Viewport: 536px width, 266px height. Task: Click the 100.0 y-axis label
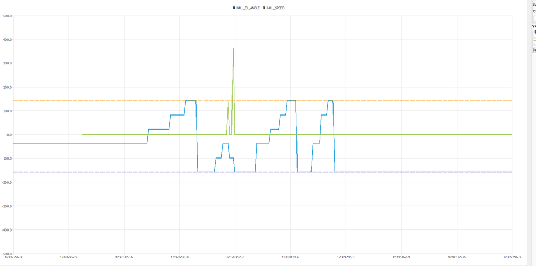[x=7, y=111]
